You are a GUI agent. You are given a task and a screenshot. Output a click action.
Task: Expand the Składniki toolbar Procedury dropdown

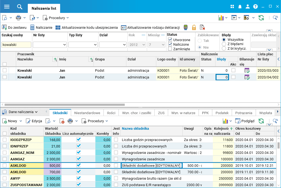point(107,121)
